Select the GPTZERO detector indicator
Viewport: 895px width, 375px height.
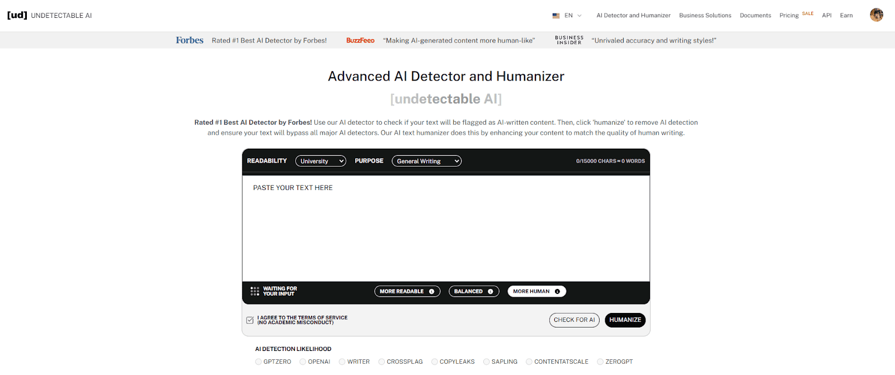(258, 362)
